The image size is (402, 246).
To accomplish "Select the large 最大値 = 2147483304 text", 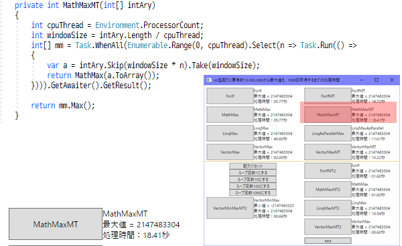I will point(141,225).
